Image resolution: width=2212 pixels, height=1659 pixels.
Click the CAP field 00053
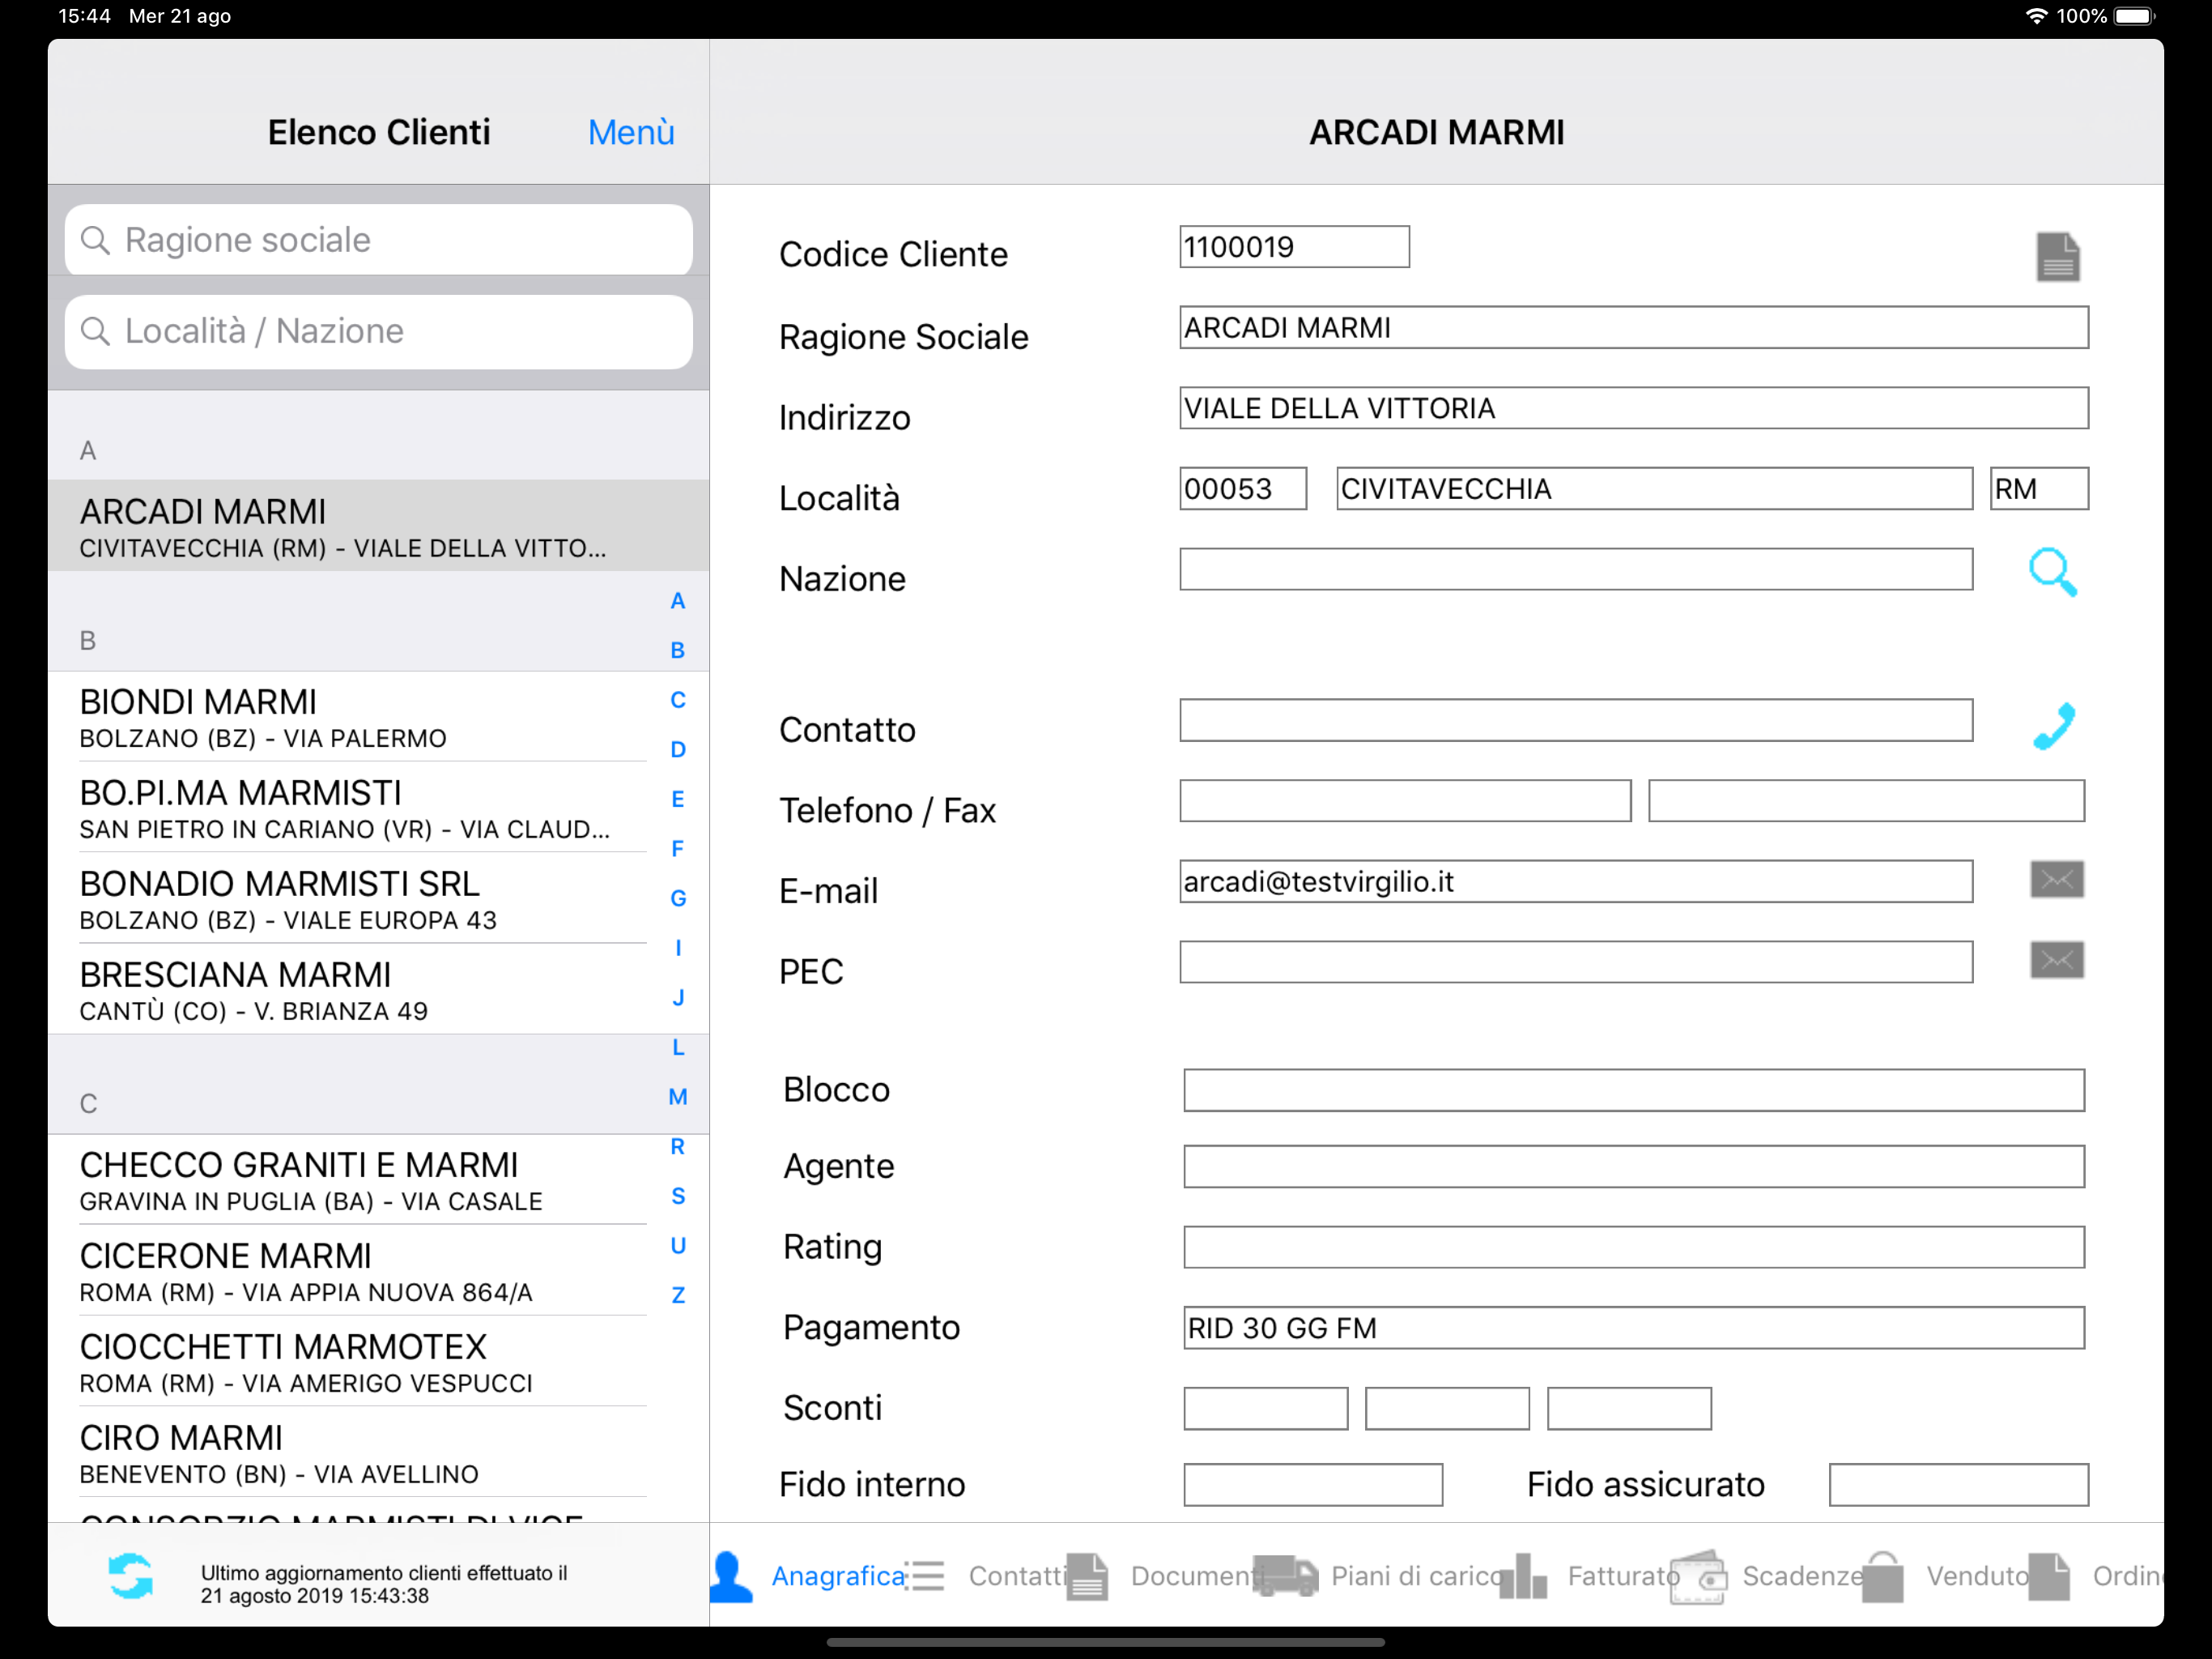pos(1243,489)
